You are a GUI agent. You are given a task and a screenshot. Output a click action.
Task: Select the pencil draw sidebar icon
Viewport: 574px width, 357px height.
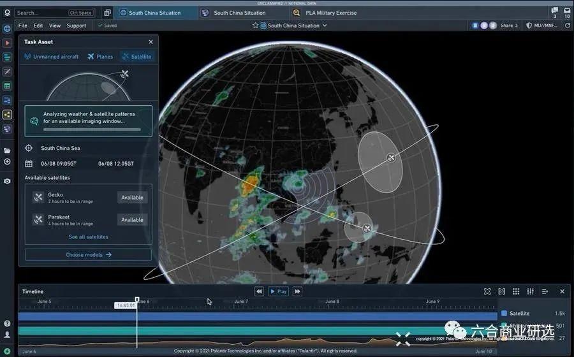coord(7,71)
